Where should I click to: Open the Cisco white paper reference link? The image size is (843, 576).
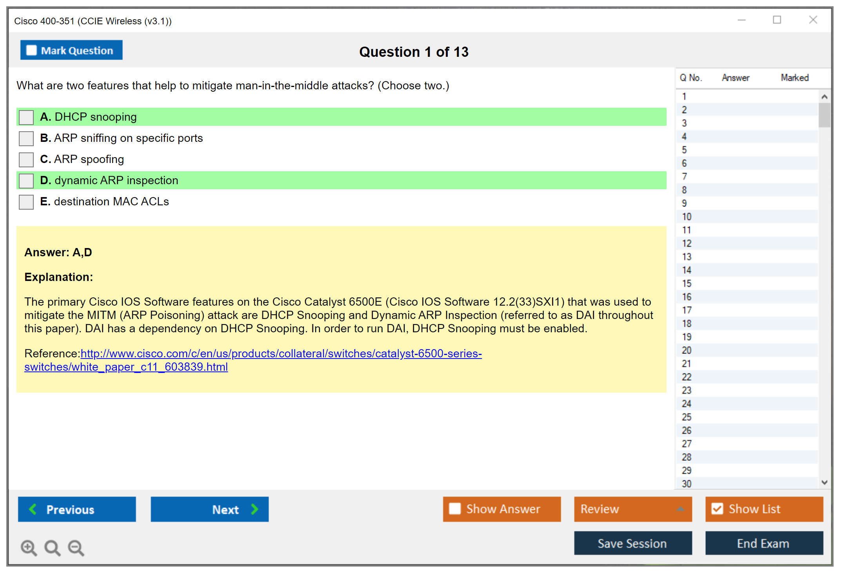281,353
